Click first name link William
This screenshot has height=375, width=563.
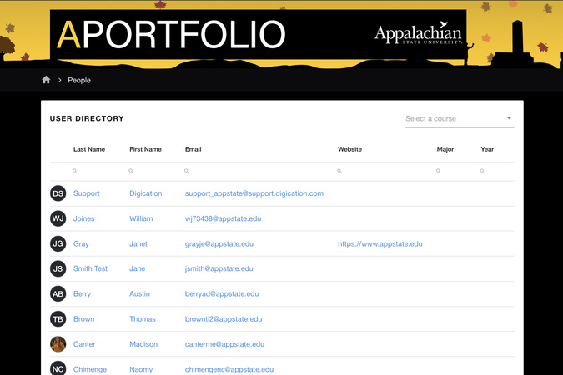pos(141,218)
